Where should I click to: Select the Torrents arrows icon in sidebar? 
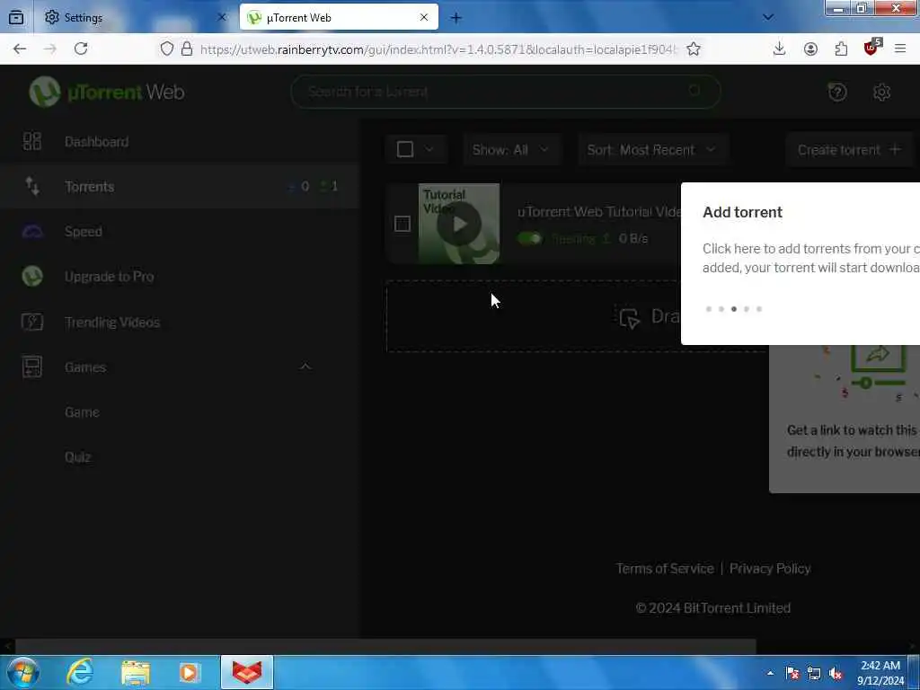click(x=31, y=186)
